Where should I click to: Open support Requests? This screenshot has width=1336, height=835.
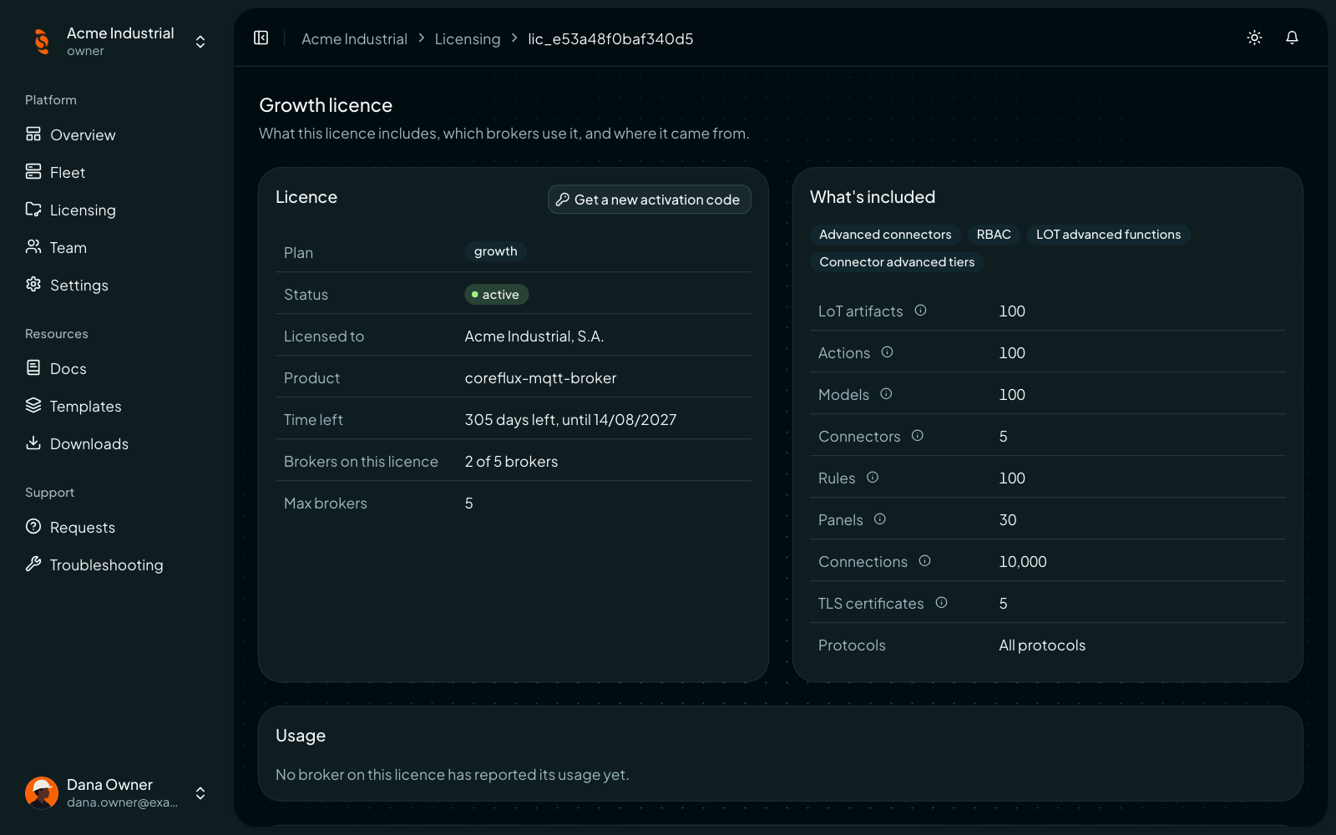pos(117,527)
